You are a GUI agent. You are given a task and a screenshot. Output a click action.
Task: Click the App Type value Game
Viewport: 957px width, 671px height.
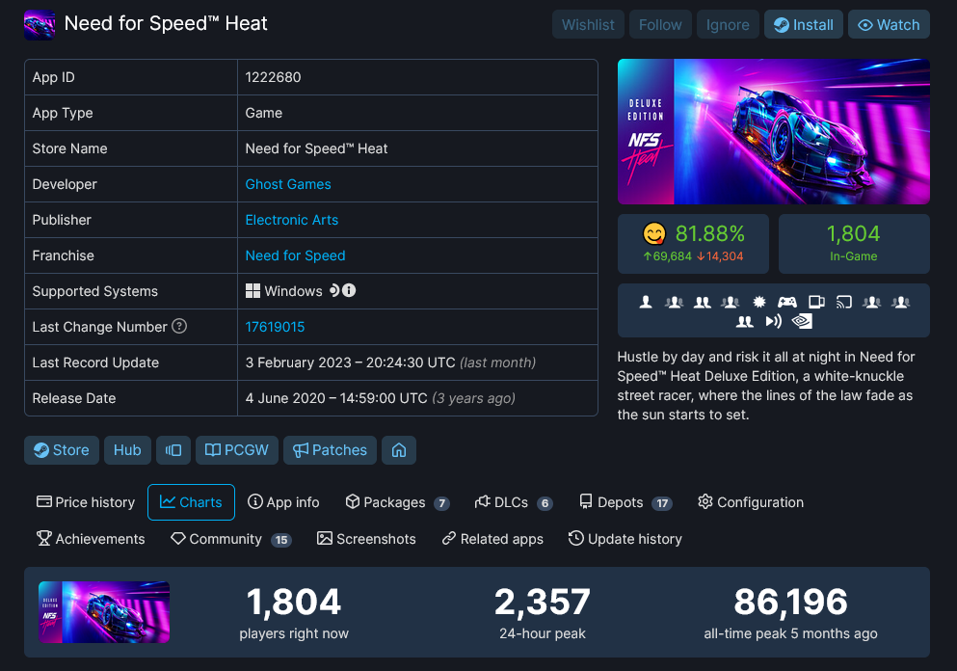coord(264,113)
